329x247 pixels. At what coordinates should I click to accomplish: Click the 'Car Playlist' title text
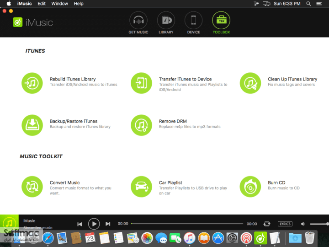point(170,183)
